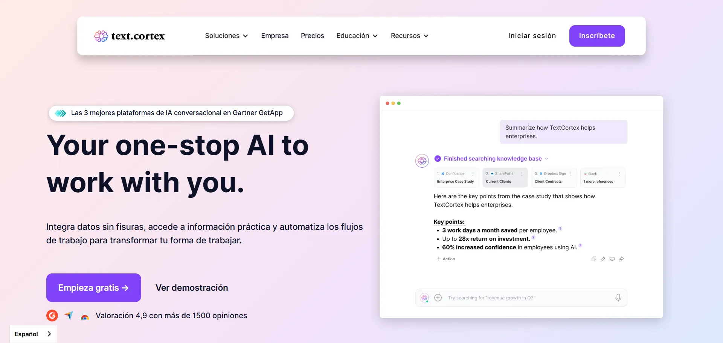723x343 pixels.
Task: Click the Empieza gratis button
Action: (94, 288)
